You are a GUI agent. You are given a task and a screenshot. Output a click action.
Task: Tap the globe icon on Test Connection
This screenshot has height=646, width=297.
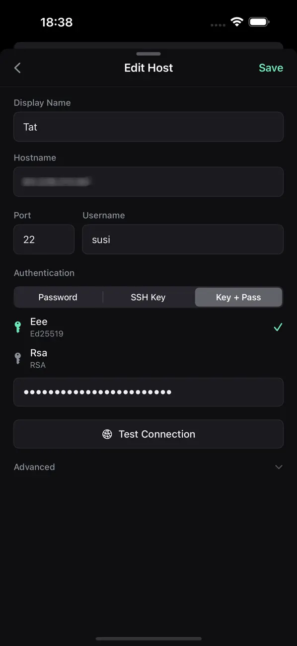tap(106, 434)
